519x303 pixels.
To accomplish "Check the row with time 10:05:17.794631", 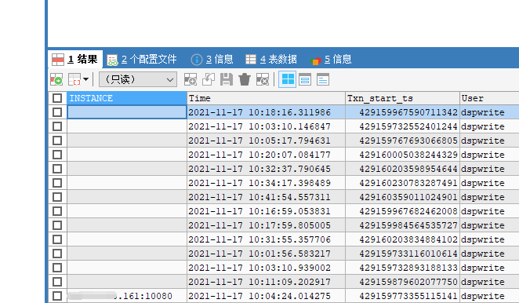I will tap(57, 141).
